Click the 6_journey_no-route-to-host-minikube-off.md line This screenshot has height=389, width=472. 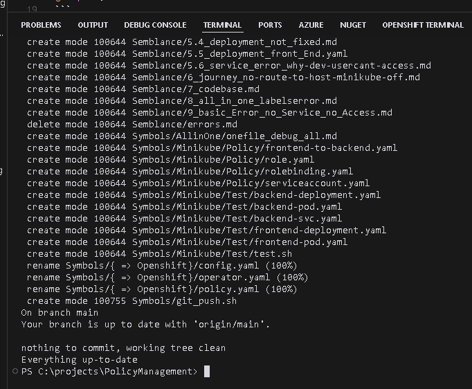(224, 77)
